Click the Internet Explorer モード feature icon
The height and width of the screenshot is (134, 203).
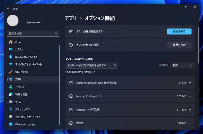click(71, 96)
